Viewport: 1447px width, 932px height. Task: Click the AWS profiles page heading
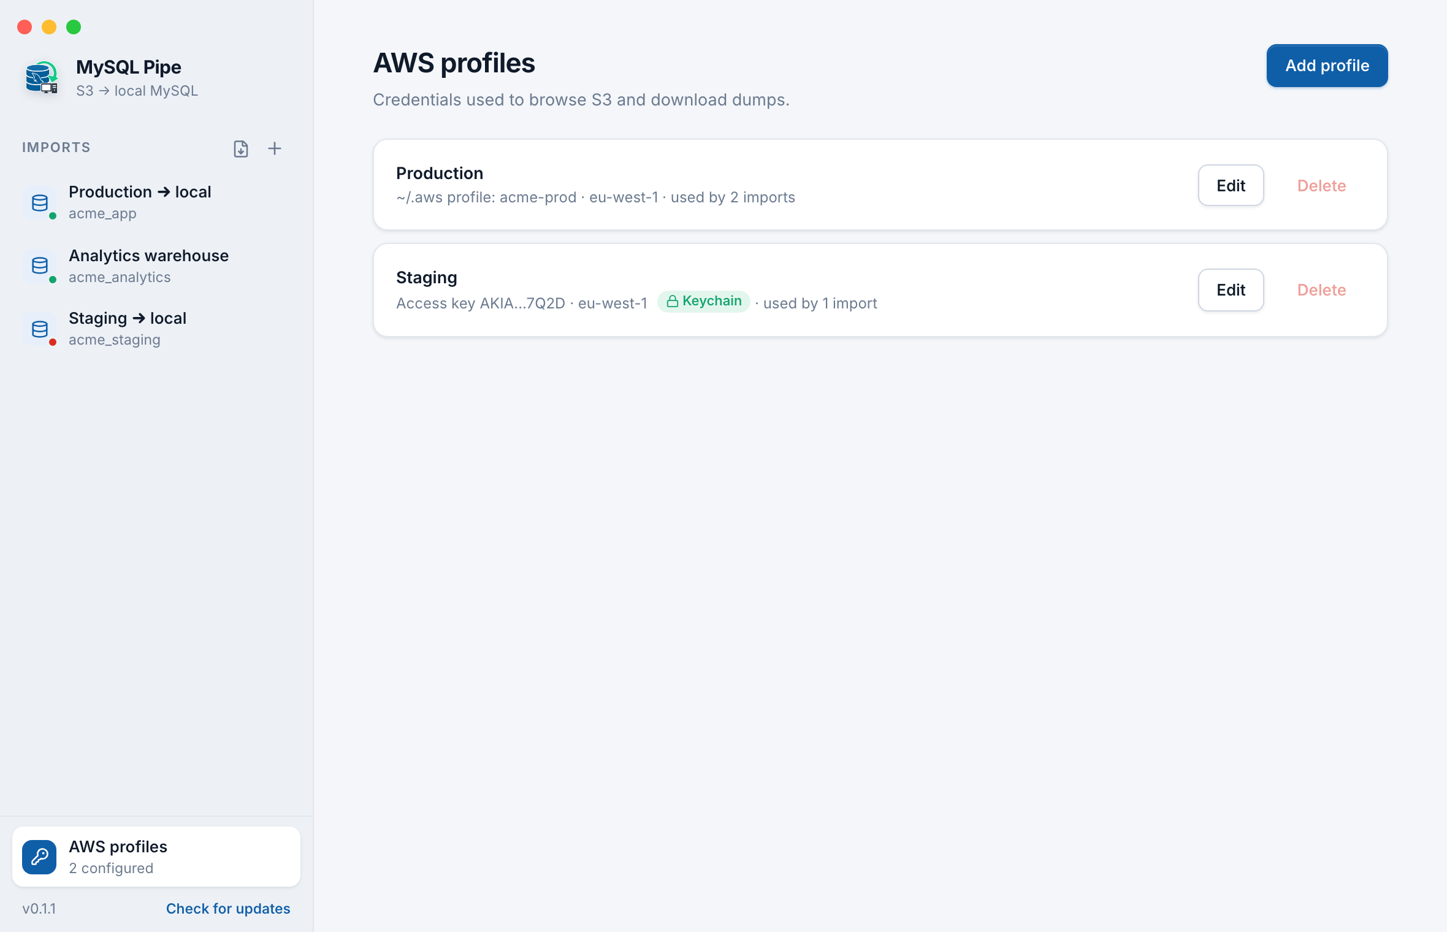click(454, 63)
